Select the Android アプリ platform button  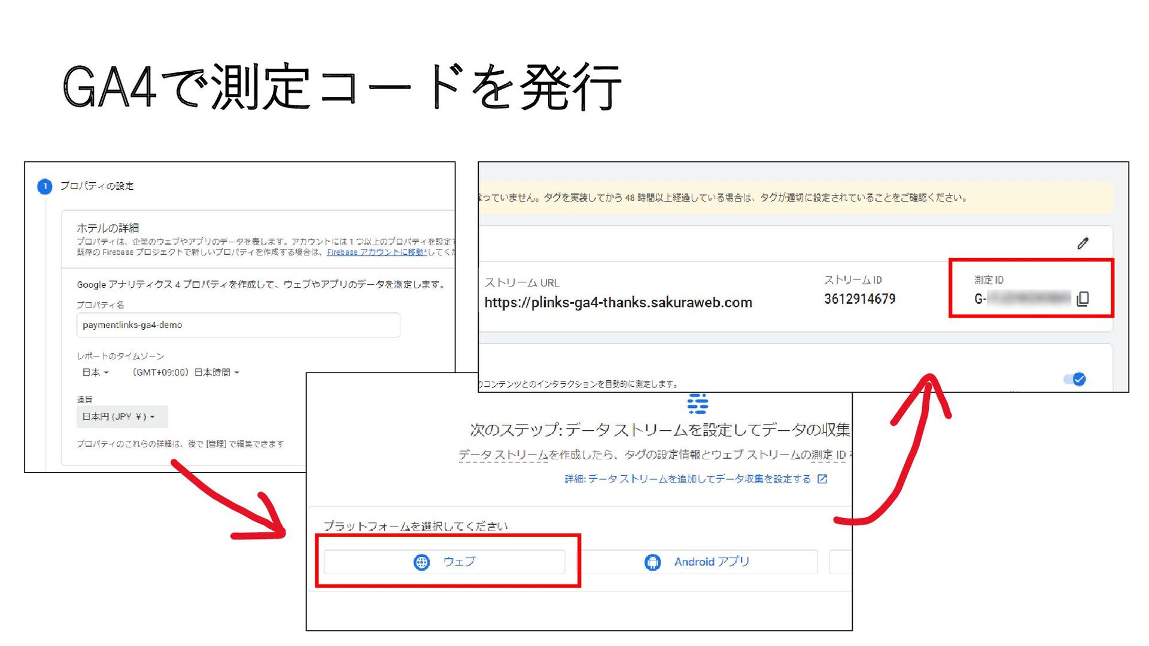699,562
